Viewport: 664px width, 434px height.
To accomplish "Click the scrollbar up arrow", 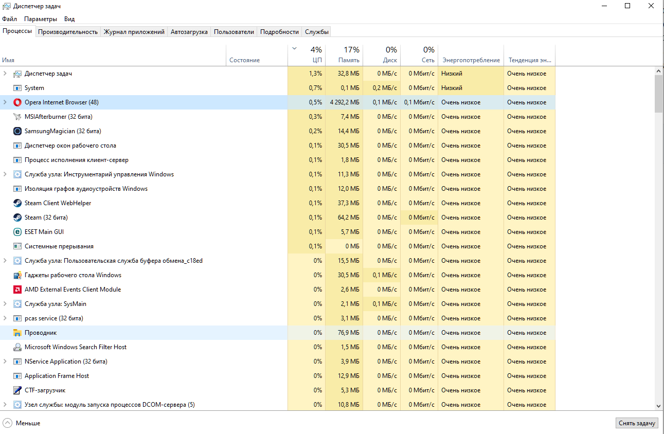I will pyautogui.click(x=659, y=70).
